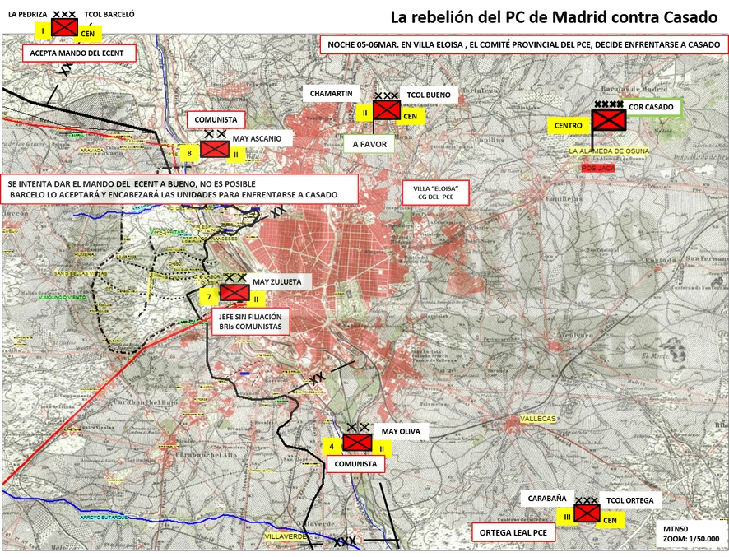
Task: Click the 'JEFE SIN FILIACIÓN BRIs COMUNISTAS' box
Action: (x=250, y=321)
